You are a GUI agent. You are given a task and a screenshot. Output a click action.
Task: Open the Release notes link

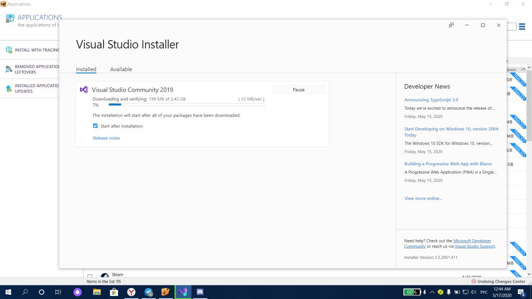pyautogui.click(x=106, y=138)
